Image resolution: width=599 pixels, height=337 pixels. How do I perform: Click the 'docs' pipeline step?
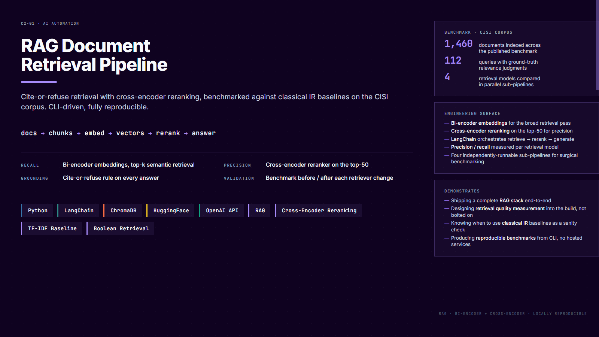(x=29, y=133)
